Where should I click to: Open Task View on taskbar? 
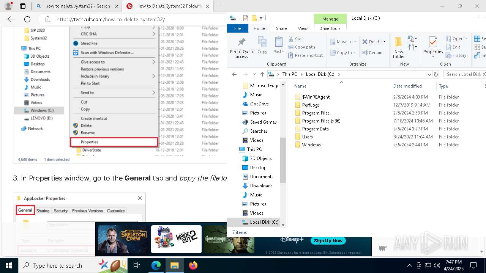click(x=137, y=265)
